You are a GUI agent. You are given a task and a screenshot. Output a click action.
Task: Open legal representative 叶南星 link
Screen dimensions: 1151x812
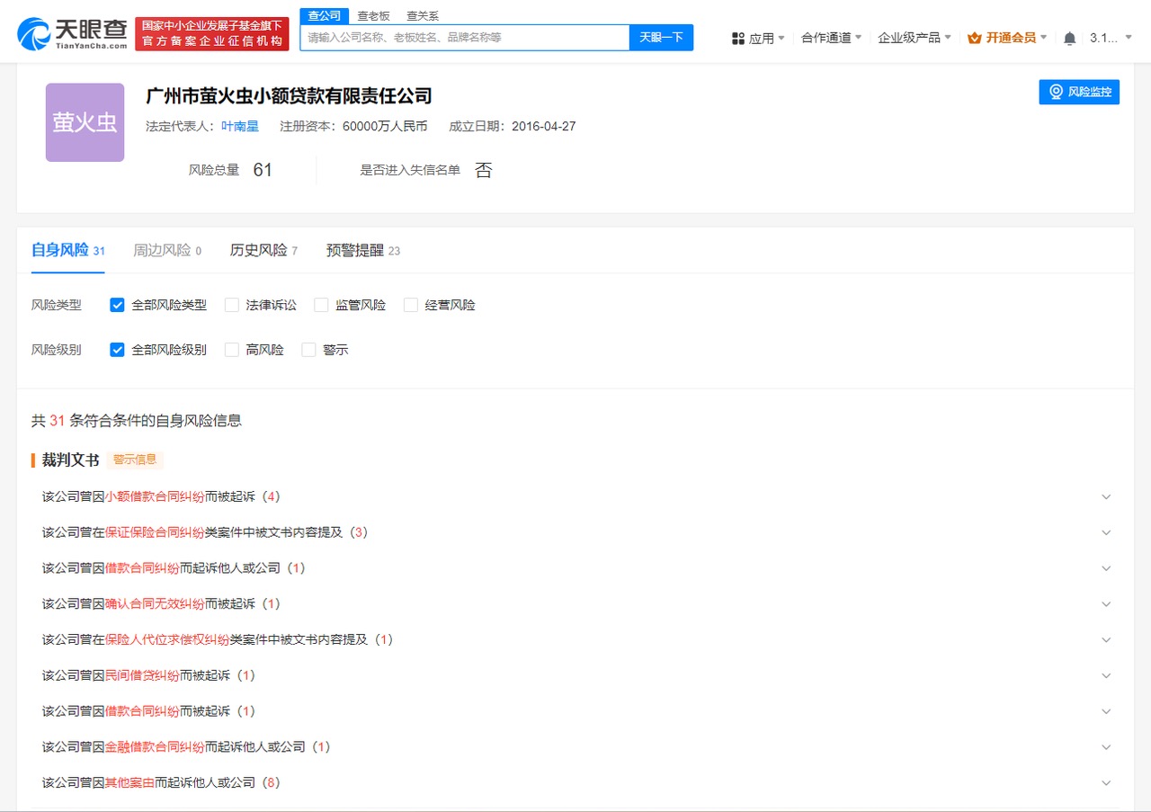coord(240,126)
